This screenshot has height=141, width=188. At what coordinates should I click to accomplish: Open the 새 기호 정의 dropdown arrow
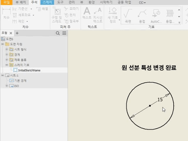coord(119,20)
